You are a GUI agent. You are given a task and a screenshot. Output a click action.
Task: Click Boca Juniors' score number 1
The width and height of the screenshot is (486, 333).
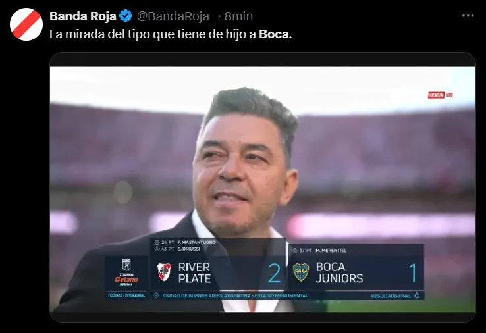pyautogui.click(x=412, y=273)
